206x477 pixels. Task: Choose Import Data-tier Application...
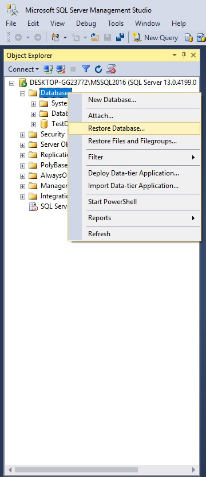[134, 186]
